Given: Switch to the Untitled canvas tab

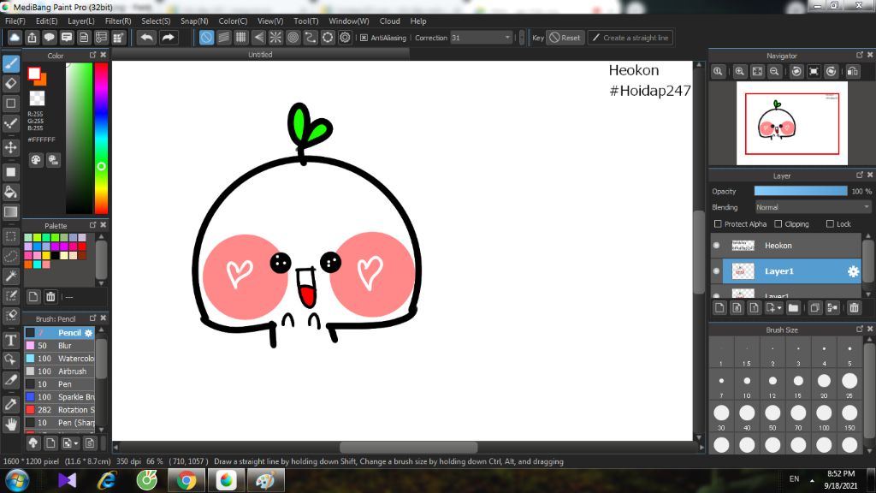Looking at the screenshot, I should [260, 54].
